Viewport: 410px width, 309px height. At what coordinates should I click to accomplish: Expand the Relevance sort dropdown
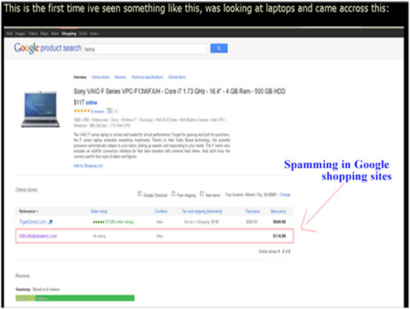click(x=28, y=211)
